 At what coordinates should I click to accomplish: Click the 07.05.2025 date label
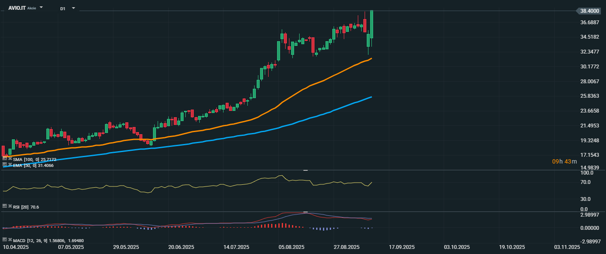71,247
